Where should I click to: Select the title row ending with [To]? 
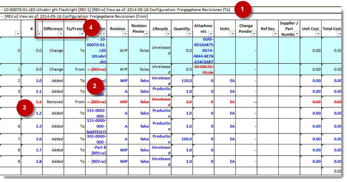(x=115, y=10)
